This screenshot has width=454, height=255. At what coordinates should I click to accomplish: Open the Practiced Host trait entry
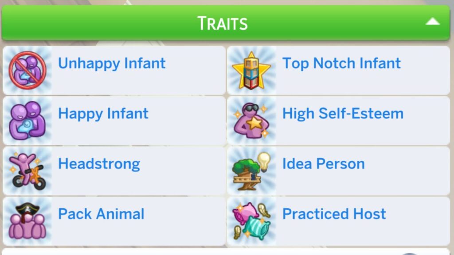coord(334,214)
